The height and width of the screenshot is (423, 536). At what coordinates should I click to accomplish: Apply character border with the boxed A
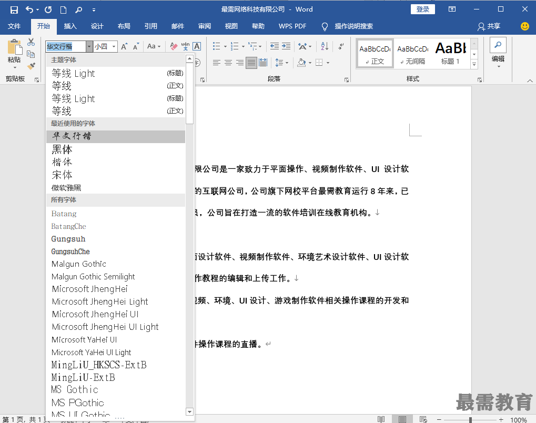coord(197,46)
